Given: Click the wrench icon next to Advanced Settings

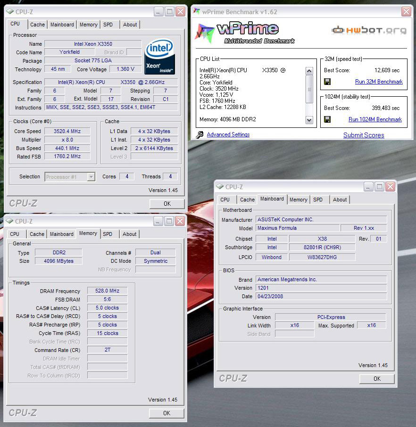Looking at the screenshot, I should 200,134.
